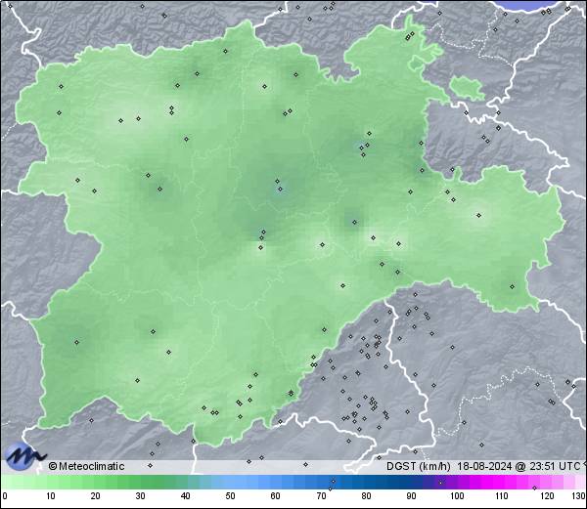587x509 pixels.
Task: Click the legend value 100
Action: point(457,496)
